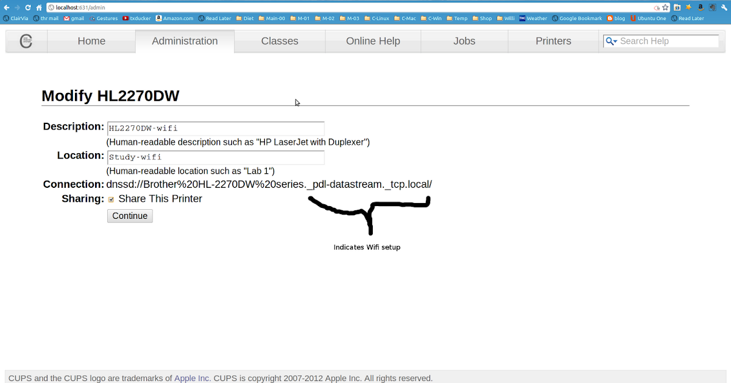Open the Amazon.com bookmark

(174, 18)
